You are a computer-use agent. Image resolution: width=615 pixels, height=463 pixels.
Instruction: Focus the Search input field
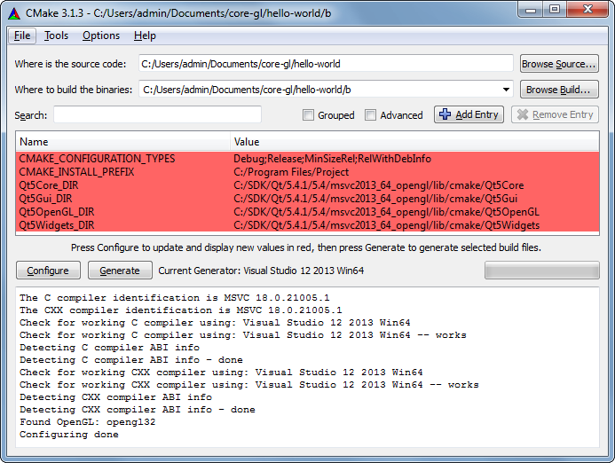coord(158,115)
